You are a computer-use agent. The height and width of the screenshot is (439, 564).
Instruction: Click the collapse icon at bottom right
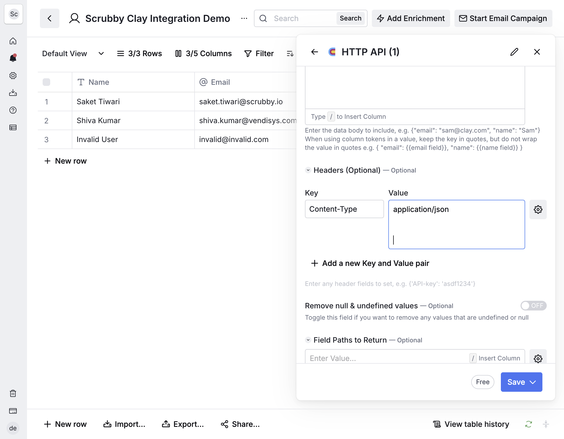click(546, 424)
